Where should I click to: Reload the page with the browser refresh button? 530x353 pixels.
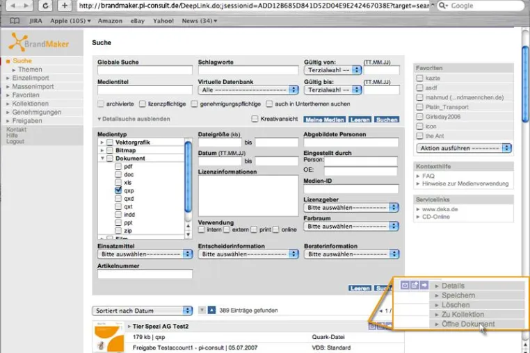pyautogui.click(x=45, y=6)
